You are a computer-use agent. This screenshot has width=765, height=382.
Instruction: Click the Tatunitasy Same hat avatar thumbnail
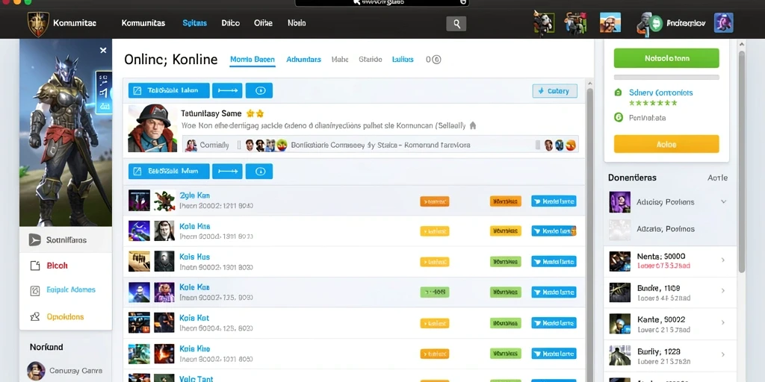(152, 128)
